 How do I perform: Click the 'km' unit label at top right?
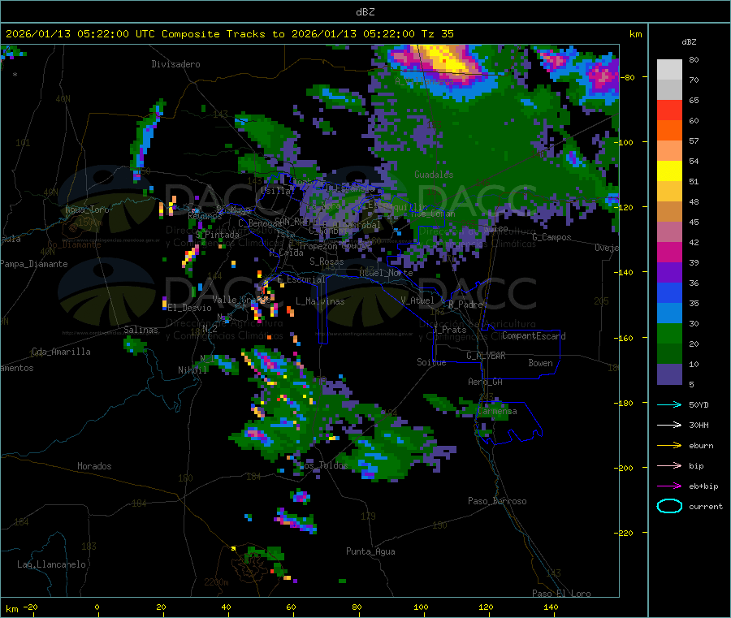pos(635,34)
